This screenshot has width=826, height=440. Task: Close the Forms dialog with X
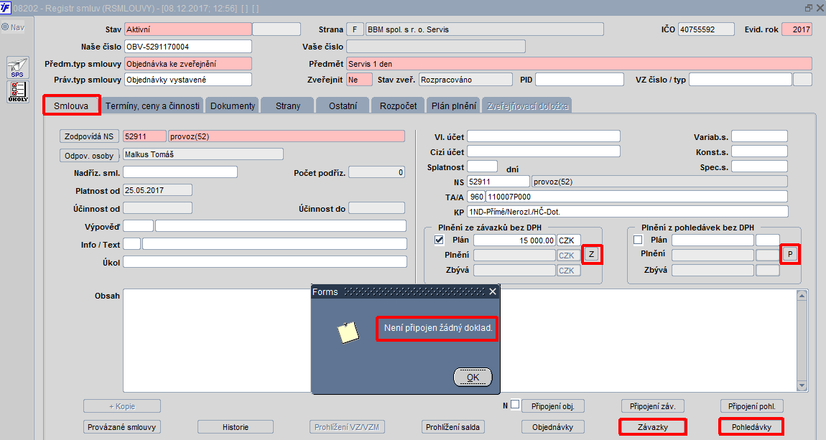(x=493, y=291)
